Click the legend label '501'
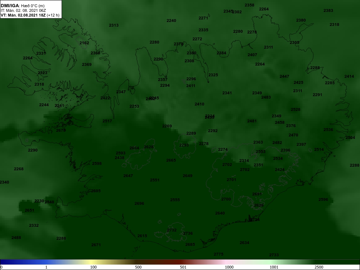This screenshot has width=360, height=270. click(x=183, y=267)
